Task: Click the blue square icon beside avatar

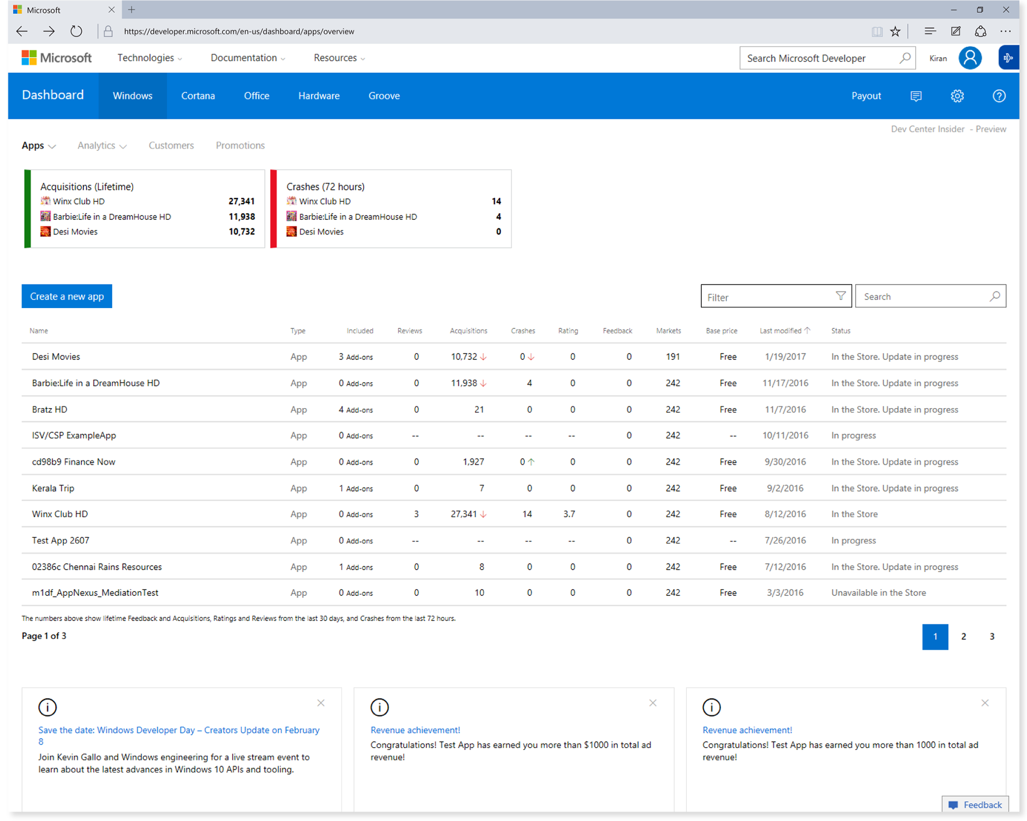Action: pyautogui.click(x=1008, y=58)
